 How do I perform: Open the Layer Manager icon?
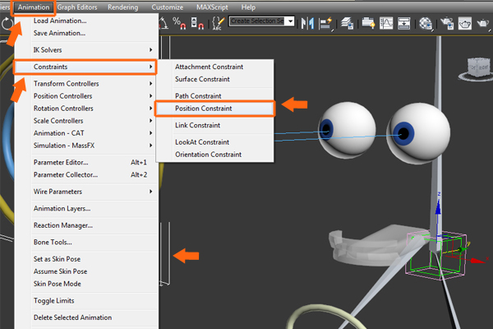347,23
